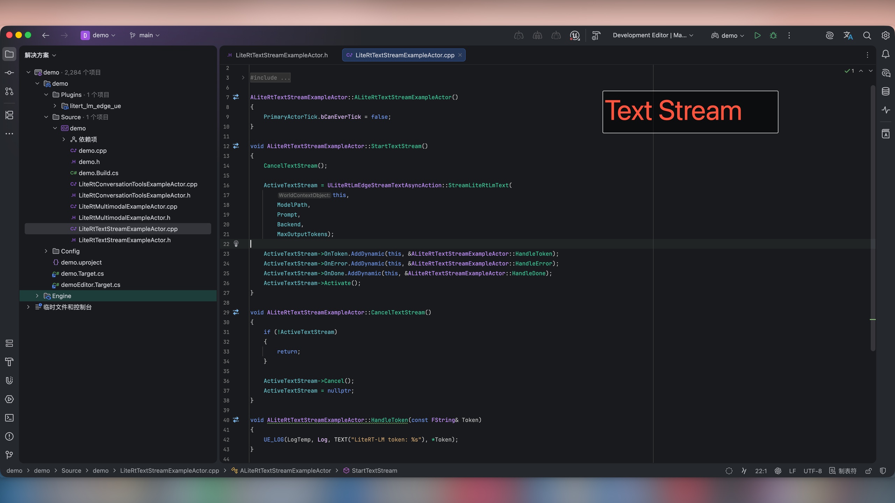Open IDE settings gear
The width and height of the screenshot is (895, 503).
point(886,35)
